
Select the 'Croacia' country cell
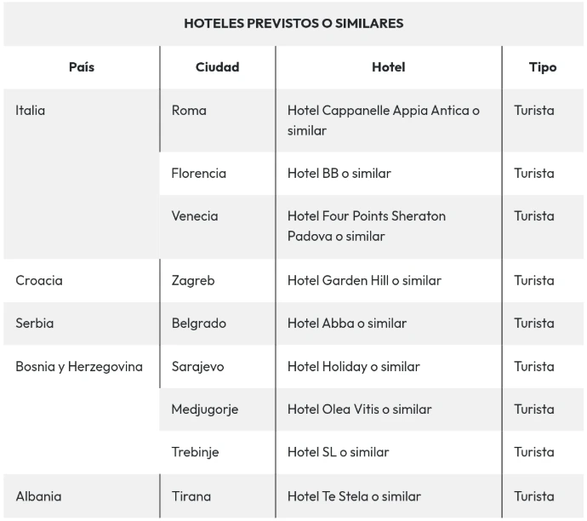[x=39, y=280]
